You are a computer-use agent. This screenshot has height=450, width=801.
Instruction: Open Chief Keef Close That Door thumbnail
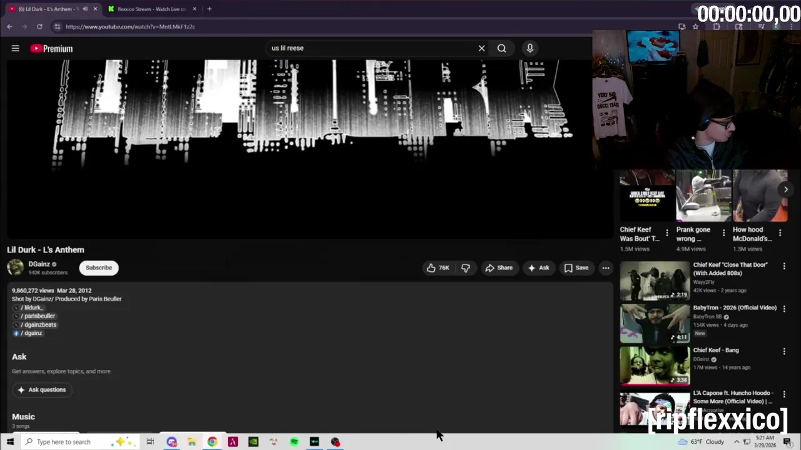point(655,281)
